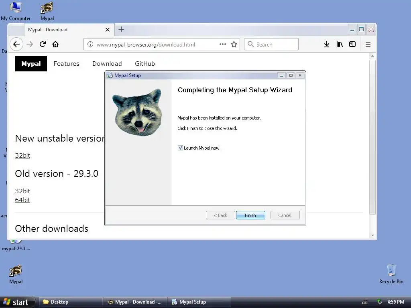This screenshot has width=411, height=308.
Task: Open the browser home page icon
Action: click(x=55, y=44)
